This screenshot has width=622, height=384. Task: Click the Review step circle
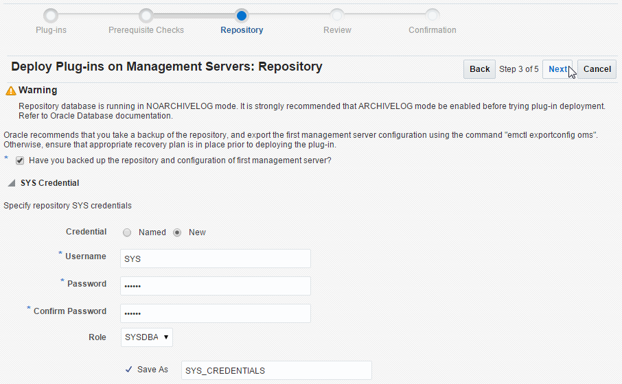pyautogui.click(x=337, y=16)
